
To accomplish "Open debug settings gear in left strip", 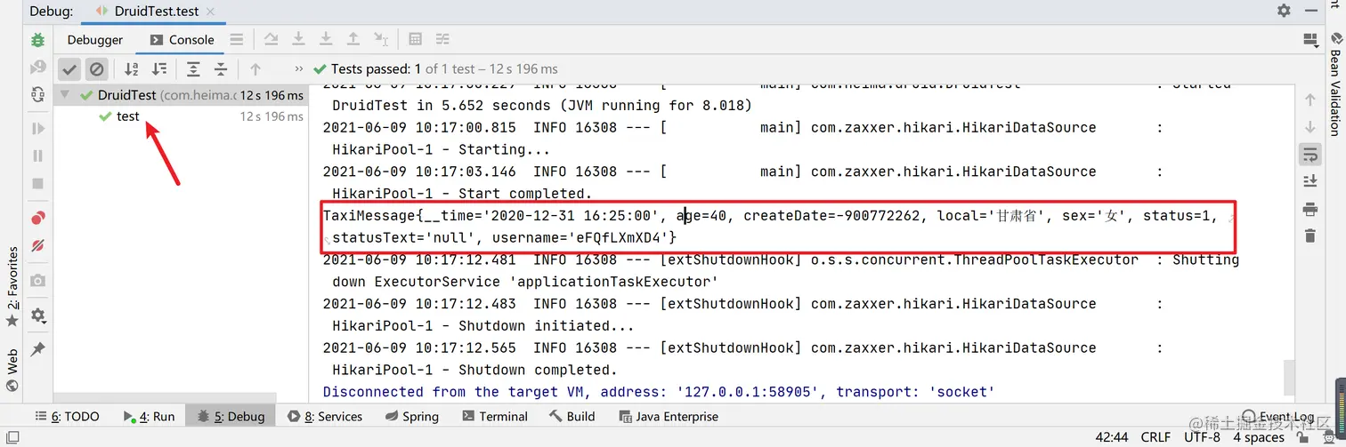I will (37, 315).
